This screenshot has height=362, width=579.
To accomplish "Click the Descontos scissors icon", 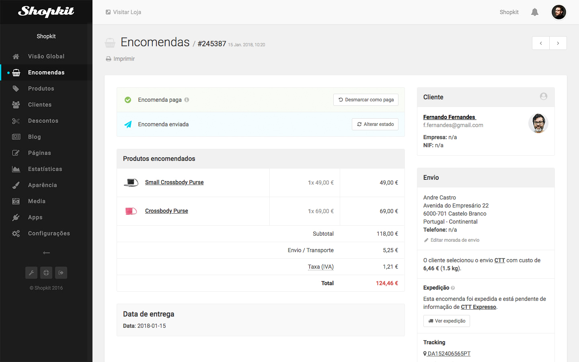I will (x=16, y=121).
